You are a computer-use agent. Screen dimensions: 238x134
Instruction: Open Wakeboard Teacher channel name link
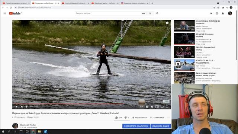click(x=28, y=125)
